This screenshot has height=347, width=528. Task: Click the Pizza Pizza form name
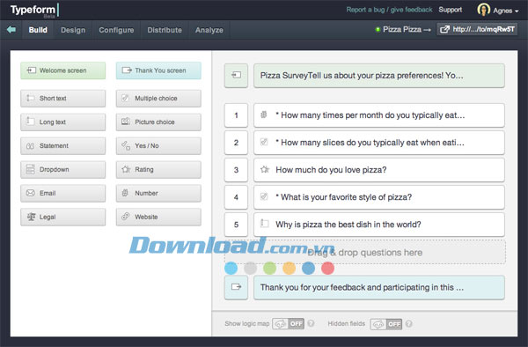402,30
